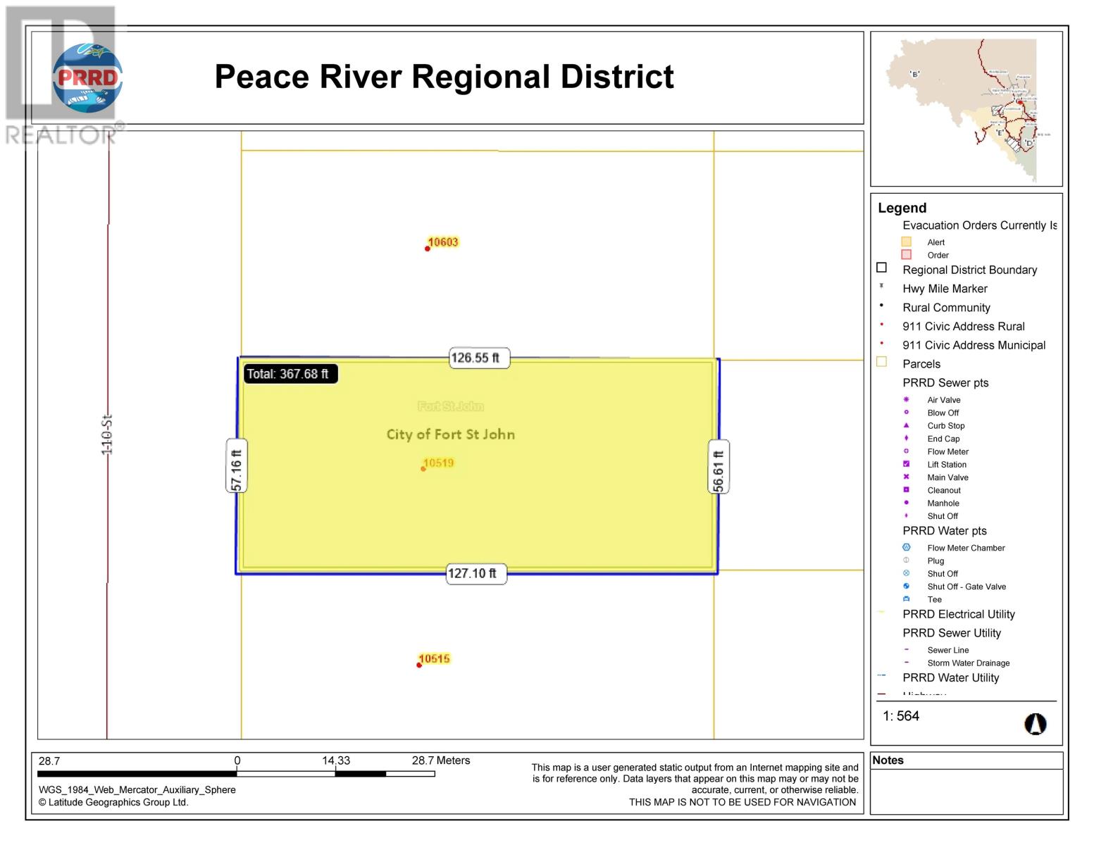
Task: Click the '126.55 ft' top edge label
Action: (479, 358)
